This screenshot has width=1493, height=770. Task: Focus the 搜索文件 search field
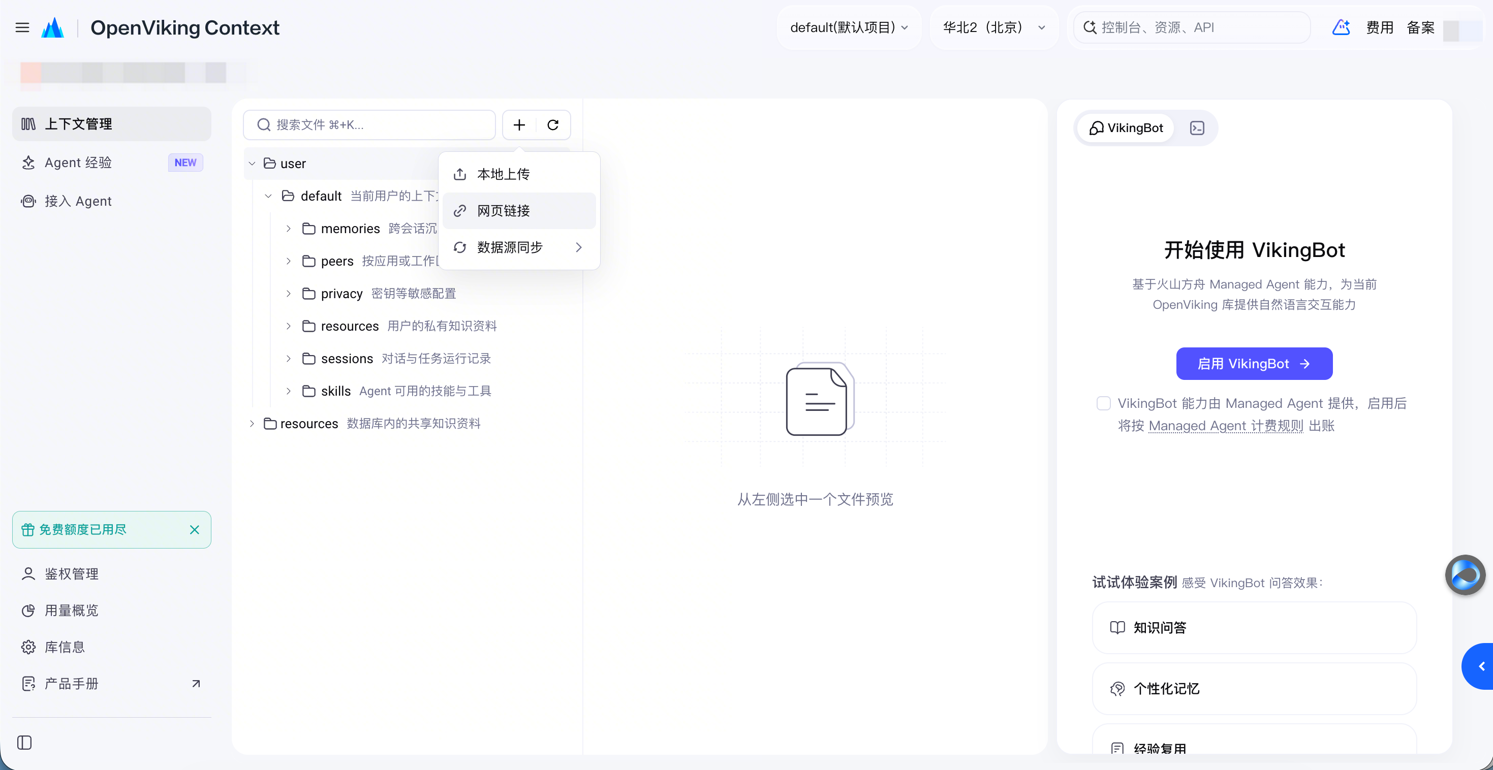(369, 124)
